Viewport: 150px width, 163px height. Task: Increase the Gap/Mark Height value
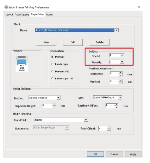point(54,104)
